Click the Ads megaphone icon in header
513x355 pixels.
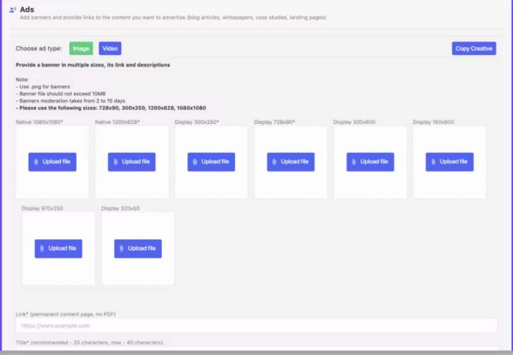coord(12,10)
